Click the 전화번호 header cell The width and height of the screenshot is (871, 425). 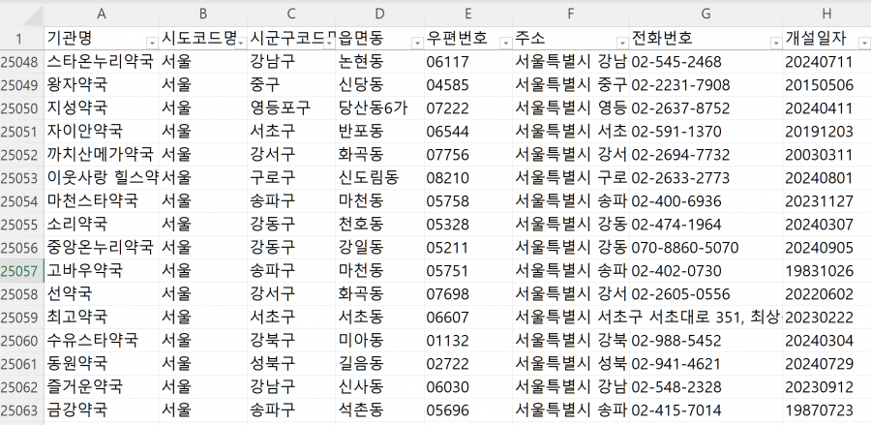[706, 39]
